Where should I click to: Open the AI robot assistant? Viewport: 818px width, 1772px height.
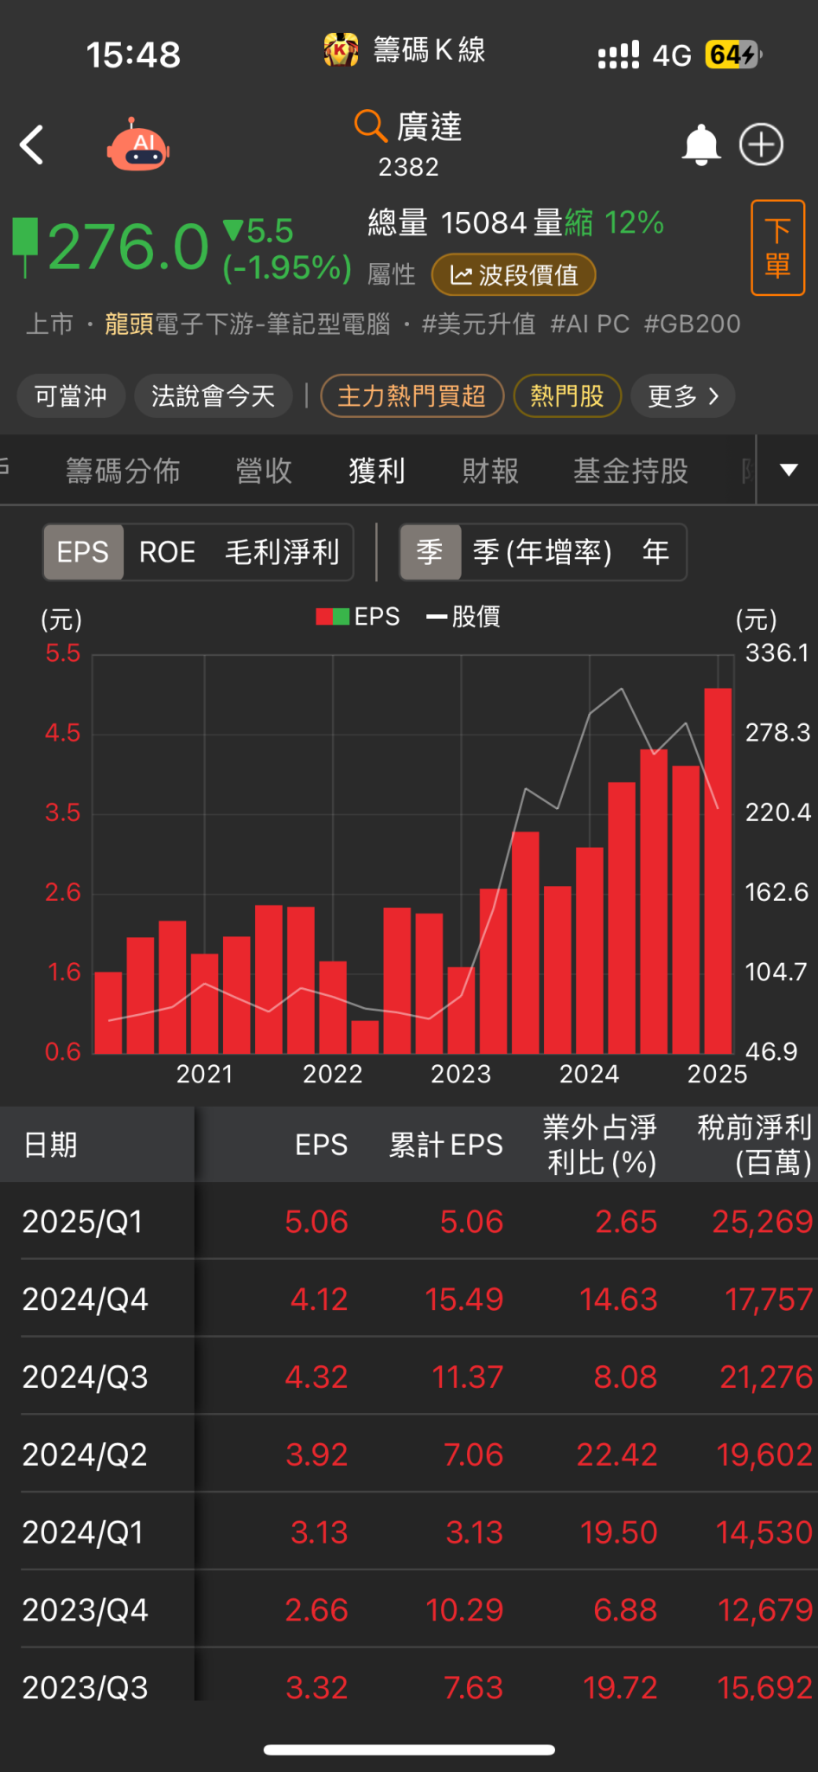pyautogui.click(x=138, y=145)
